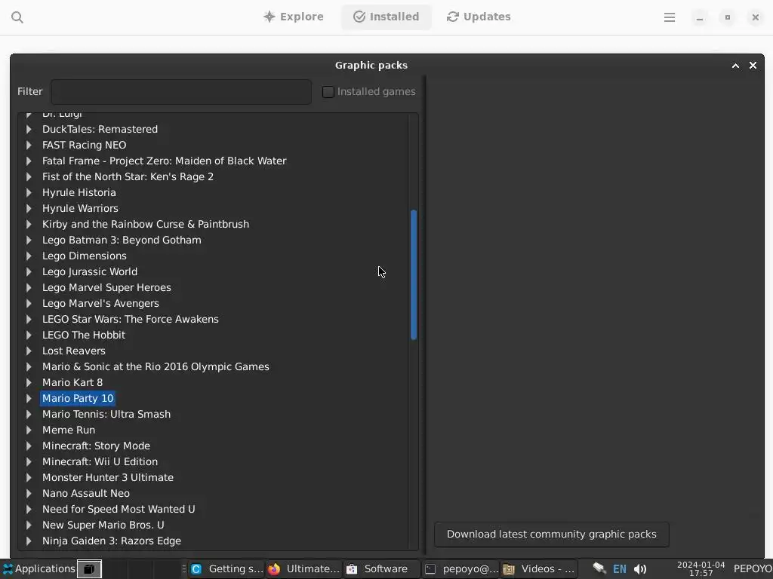This screenshot has height=579, width=773.
Task: Switch to the pepoyo@ terminal taskbar window
Action: coord(460,569)
